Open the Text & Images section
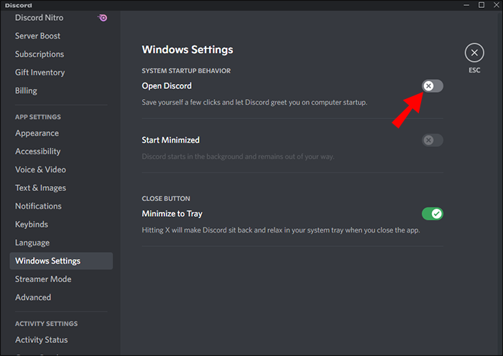 (x=40, y=188)
